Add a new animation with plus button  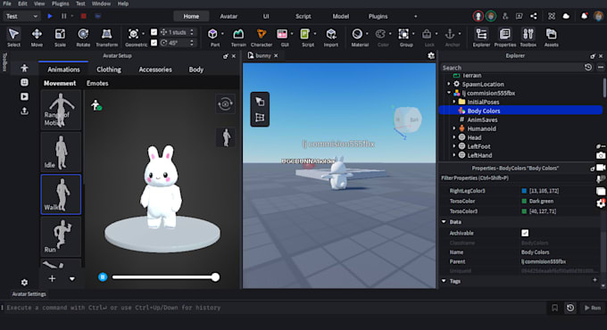52,278
